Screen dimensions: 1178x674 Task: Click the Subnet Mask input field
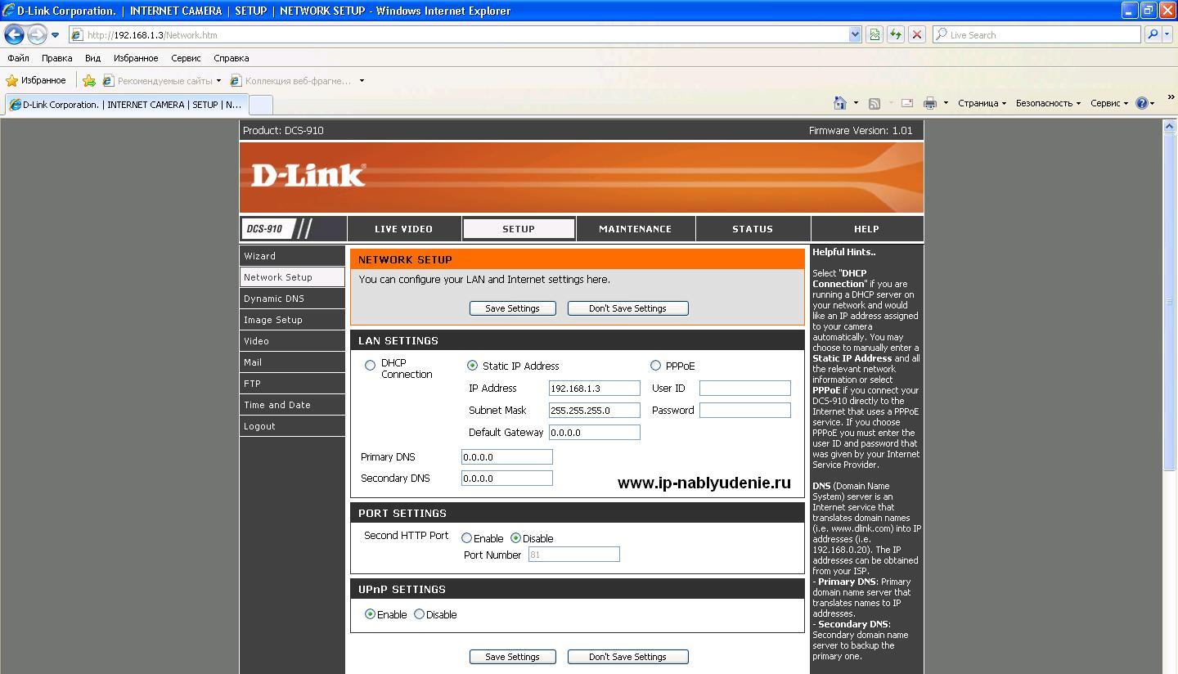(x=594, y=411)
